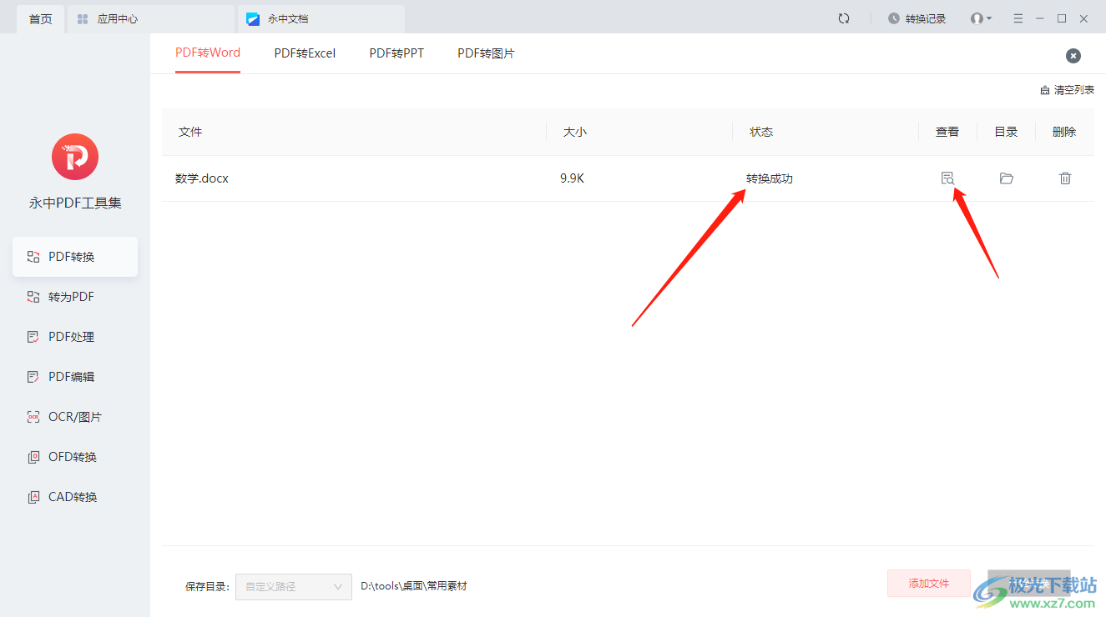Close the PDF conversion panel
The image size is (1106, 617).
coord(1073,56)
